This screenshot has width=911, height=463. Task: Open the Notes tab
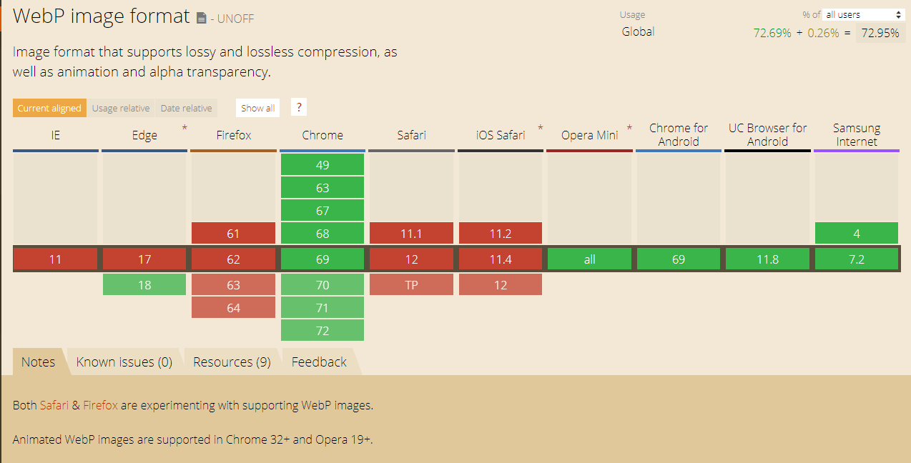point(39,362)
